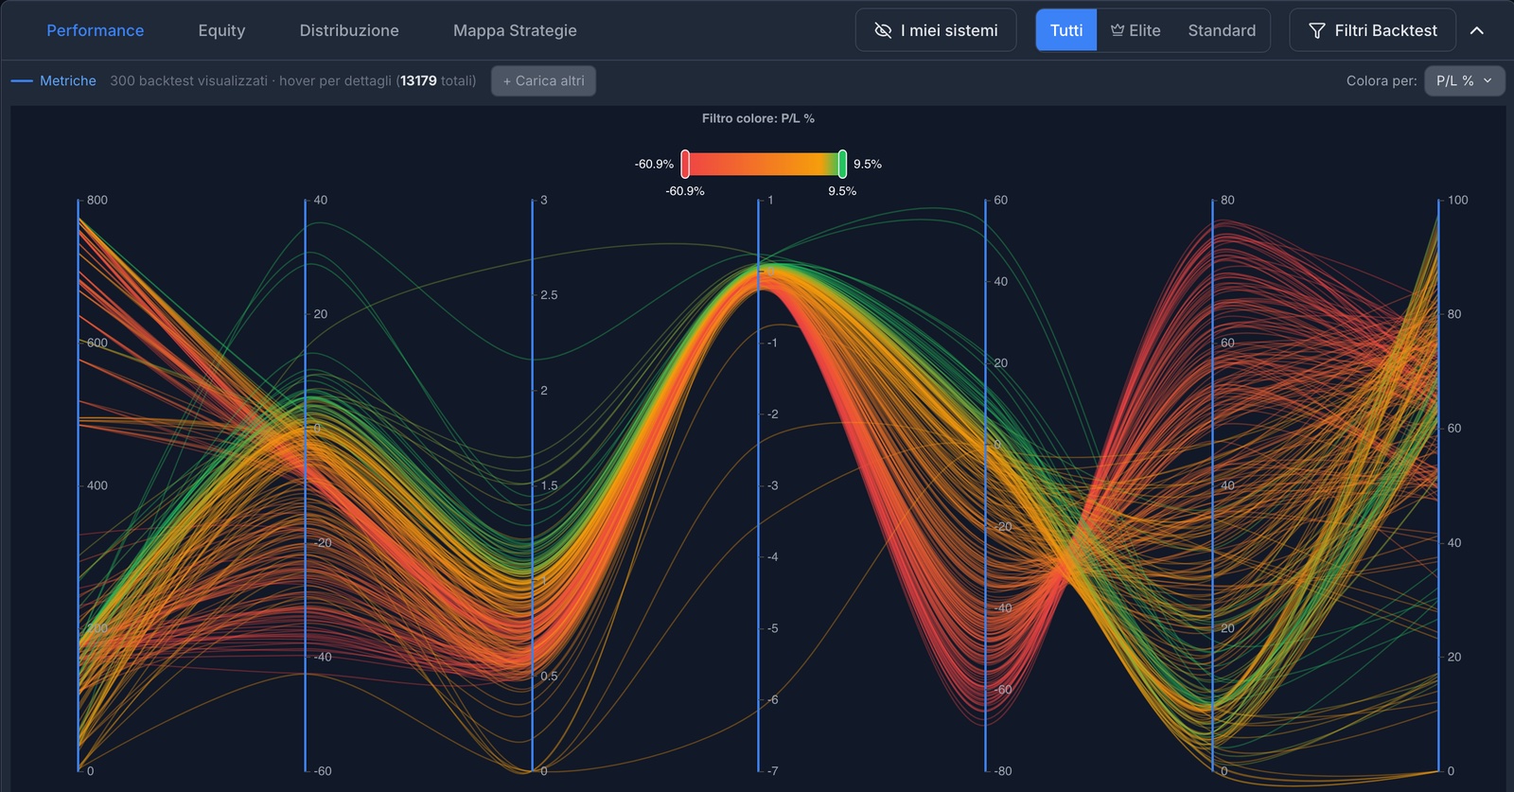Open the Equity tab

click(x=221, y=30)
